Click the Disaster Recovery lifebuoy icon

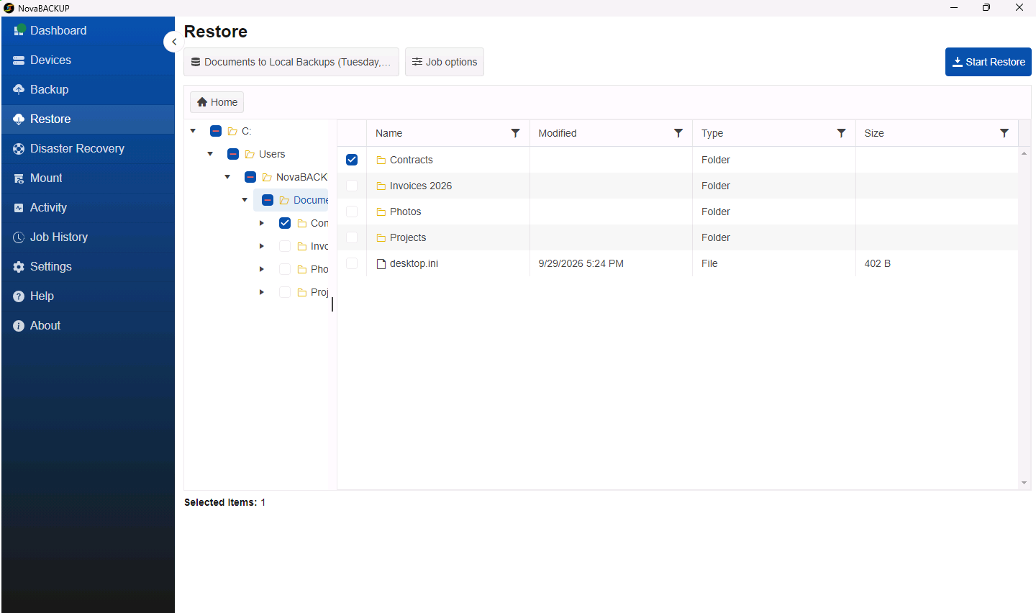[x=19, y=149]
